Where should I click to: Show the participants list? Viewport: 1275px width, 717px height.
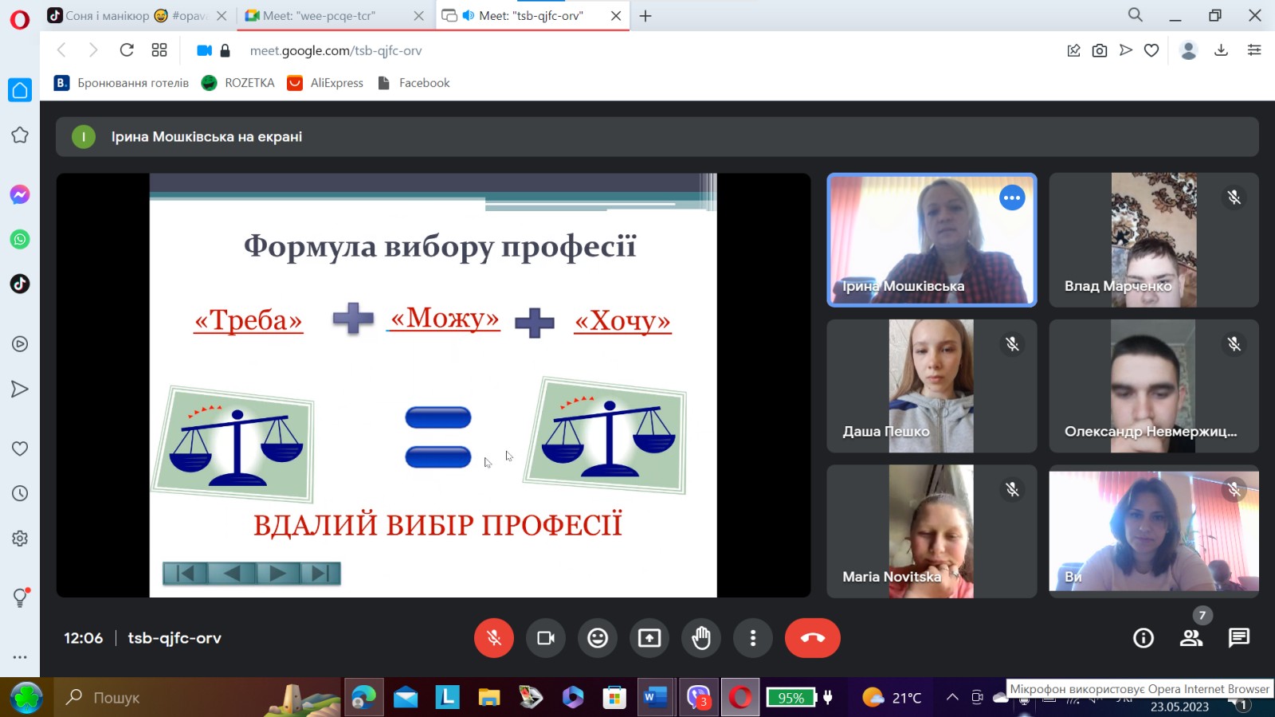click(x=1191, y=637)
